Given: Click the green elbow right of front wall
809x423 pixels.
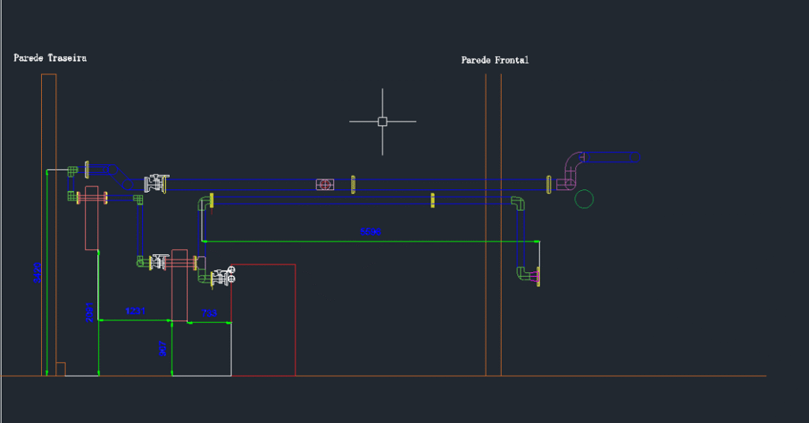Looking at the screenshot, I should [517, 203].
